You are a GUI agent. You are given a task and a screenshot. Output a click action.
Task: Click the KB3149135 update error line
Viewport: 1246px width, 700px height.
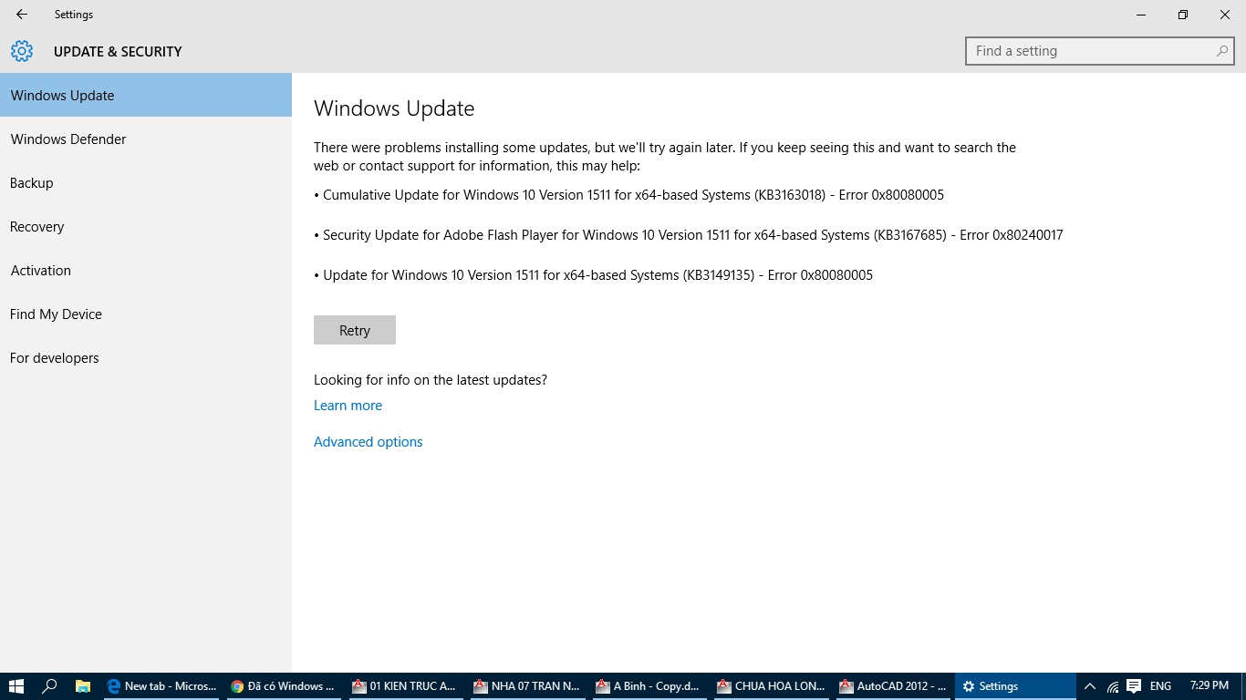click(593, 275)
